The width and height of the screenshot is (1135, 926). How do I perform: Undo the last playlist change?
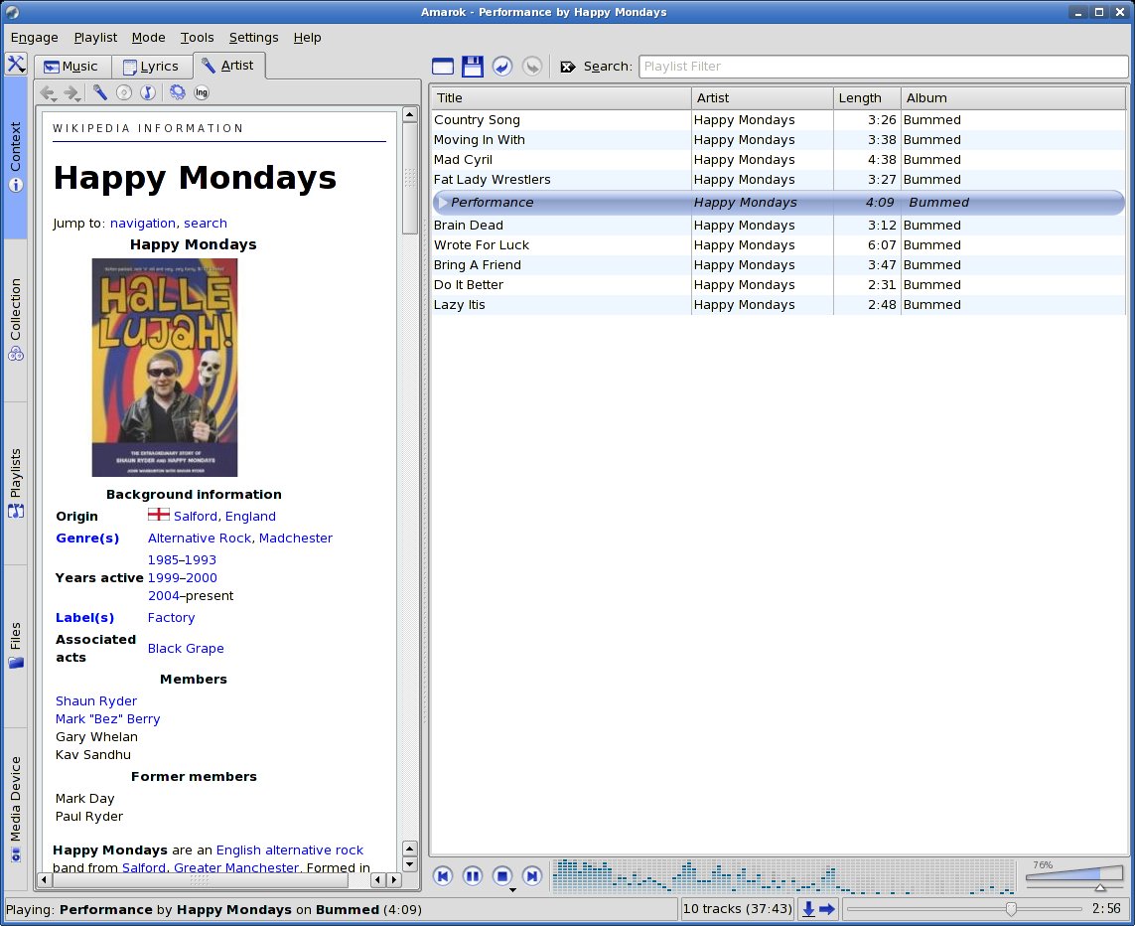click(x=502, y=66)
